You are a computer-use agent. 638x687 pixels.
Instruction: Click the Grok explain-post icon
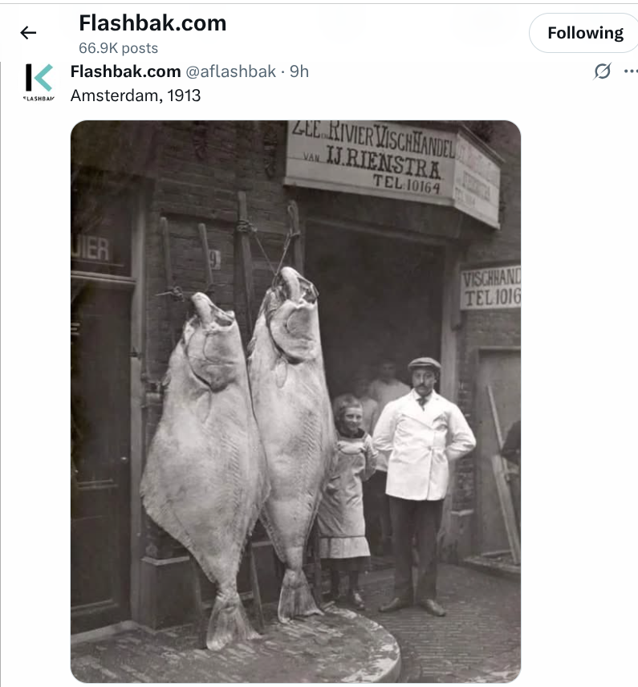click(x=603, y=71)
